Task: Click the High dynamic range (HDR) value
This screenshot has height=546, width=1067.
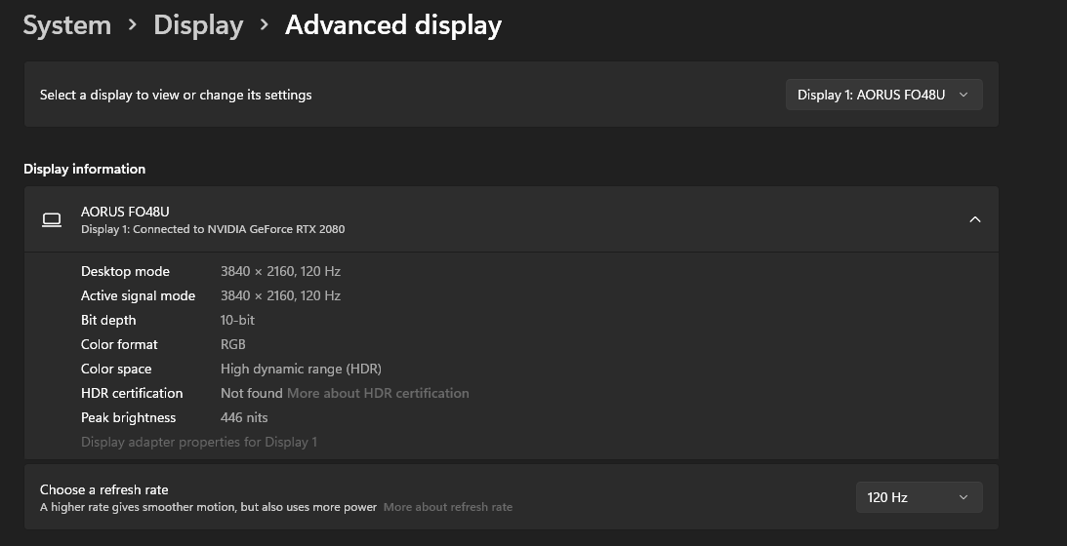Action: [301, 369]
